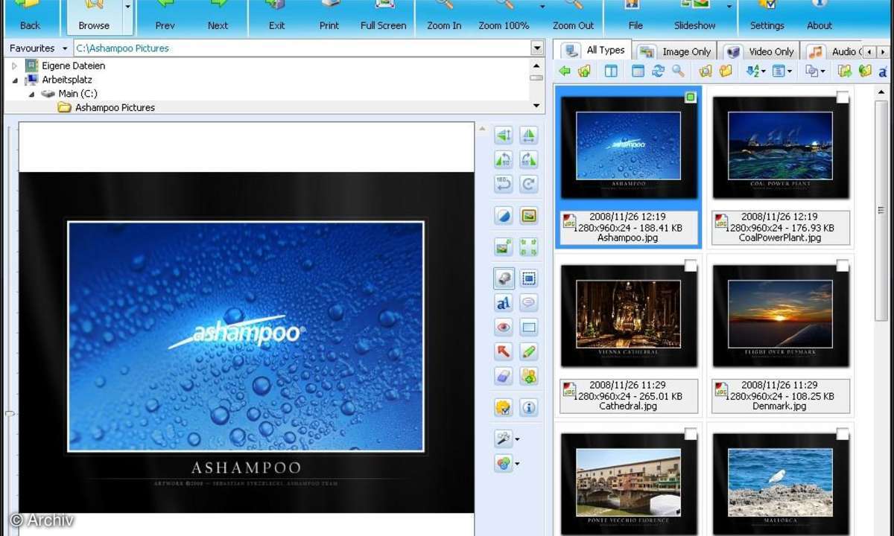Select the text tool (a1 icon)
The height and width of the screenshot is (536, 894).
tap(504, 303)
